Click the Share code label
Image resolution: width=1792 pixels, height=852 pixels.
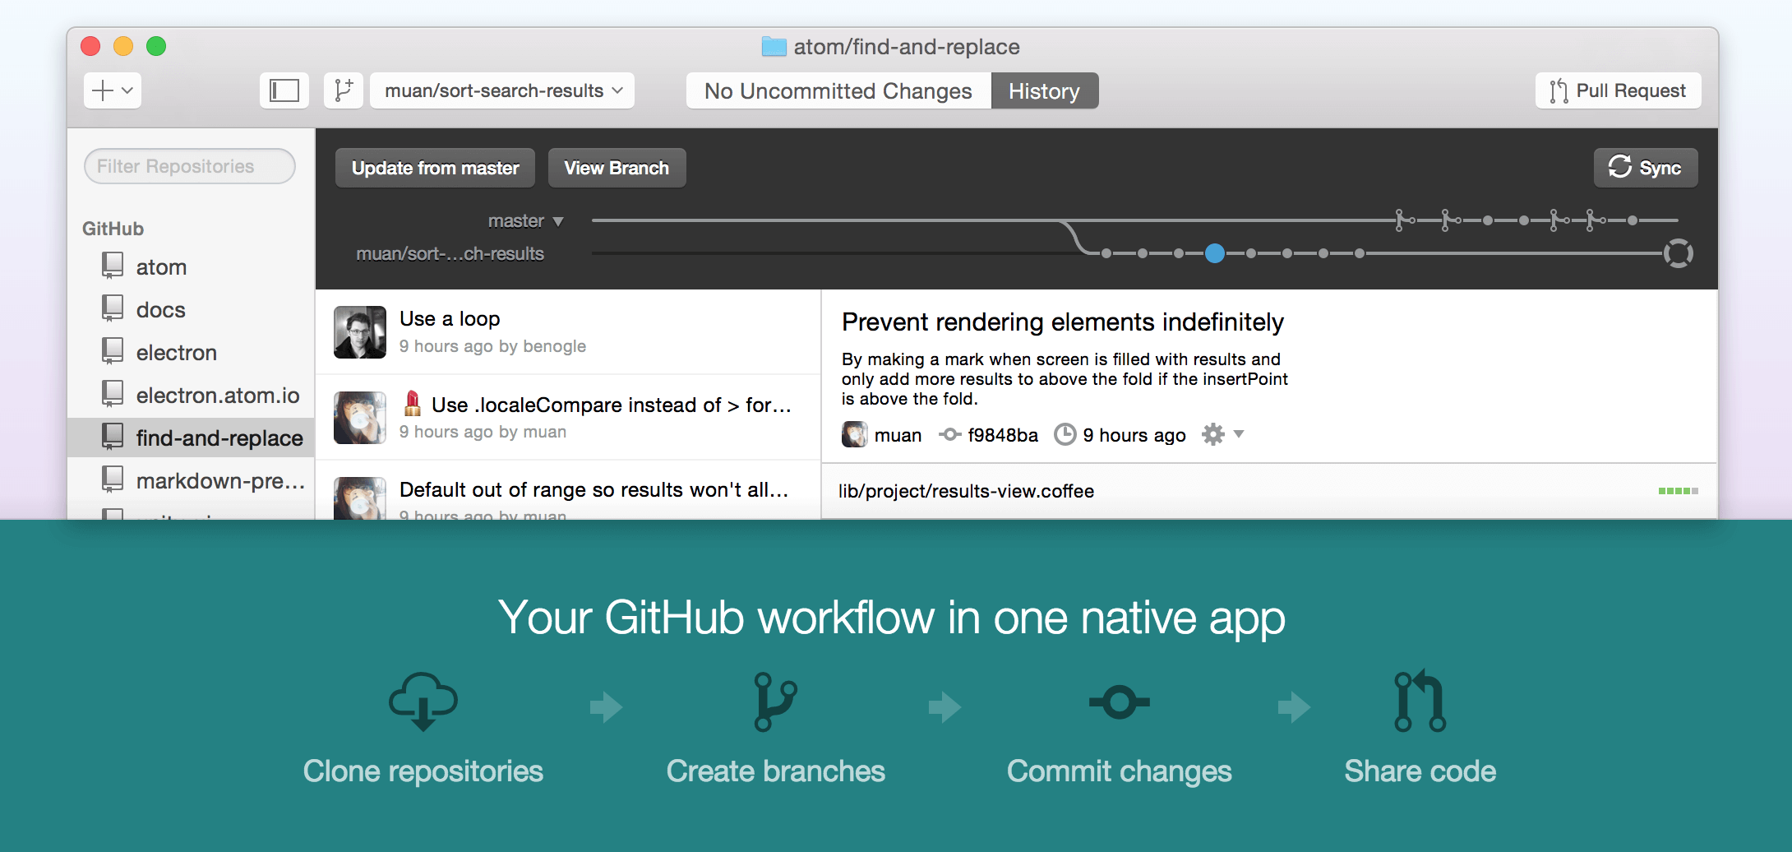[x=1420, y=771]
